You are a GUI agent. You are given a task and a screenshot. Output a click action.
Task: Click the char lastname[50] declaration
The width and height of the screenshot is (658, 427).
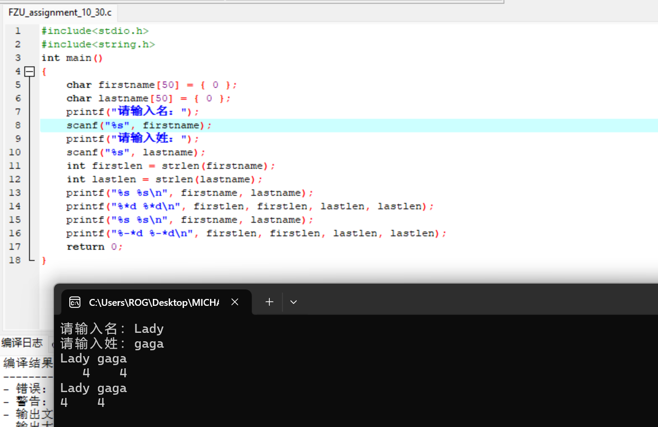pyautogui.click(x=149, y=98)
